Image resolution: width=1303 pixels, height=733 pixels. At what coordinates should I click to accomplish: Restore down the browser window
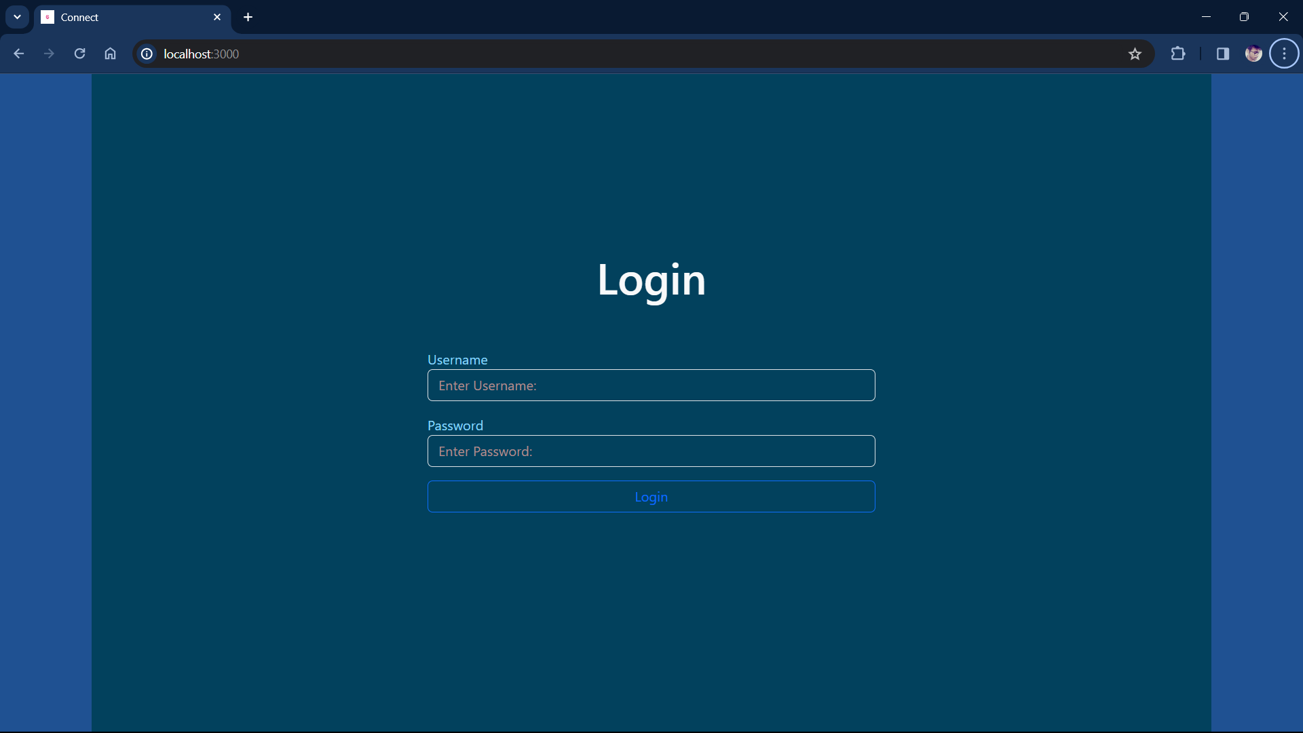(1244, 17)
